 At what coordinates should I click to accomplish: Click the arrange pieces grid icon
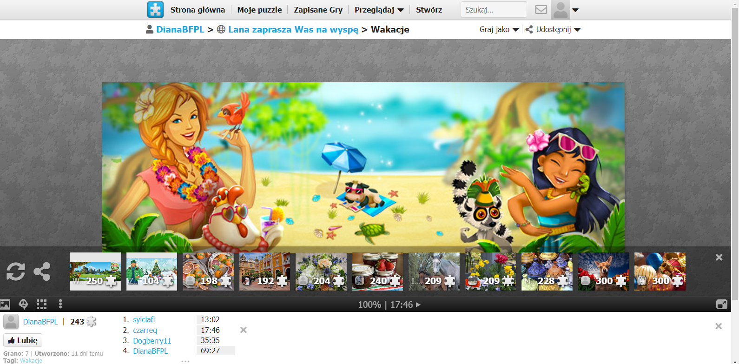[x=42, y=304]
